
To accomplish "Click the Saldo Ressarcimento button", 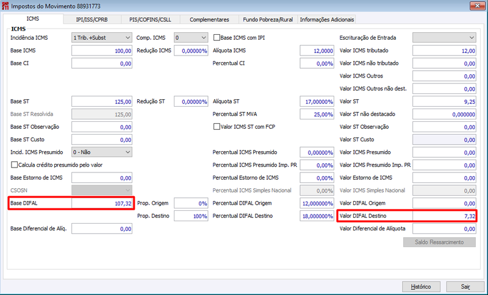I will click(x=439, y=242).
